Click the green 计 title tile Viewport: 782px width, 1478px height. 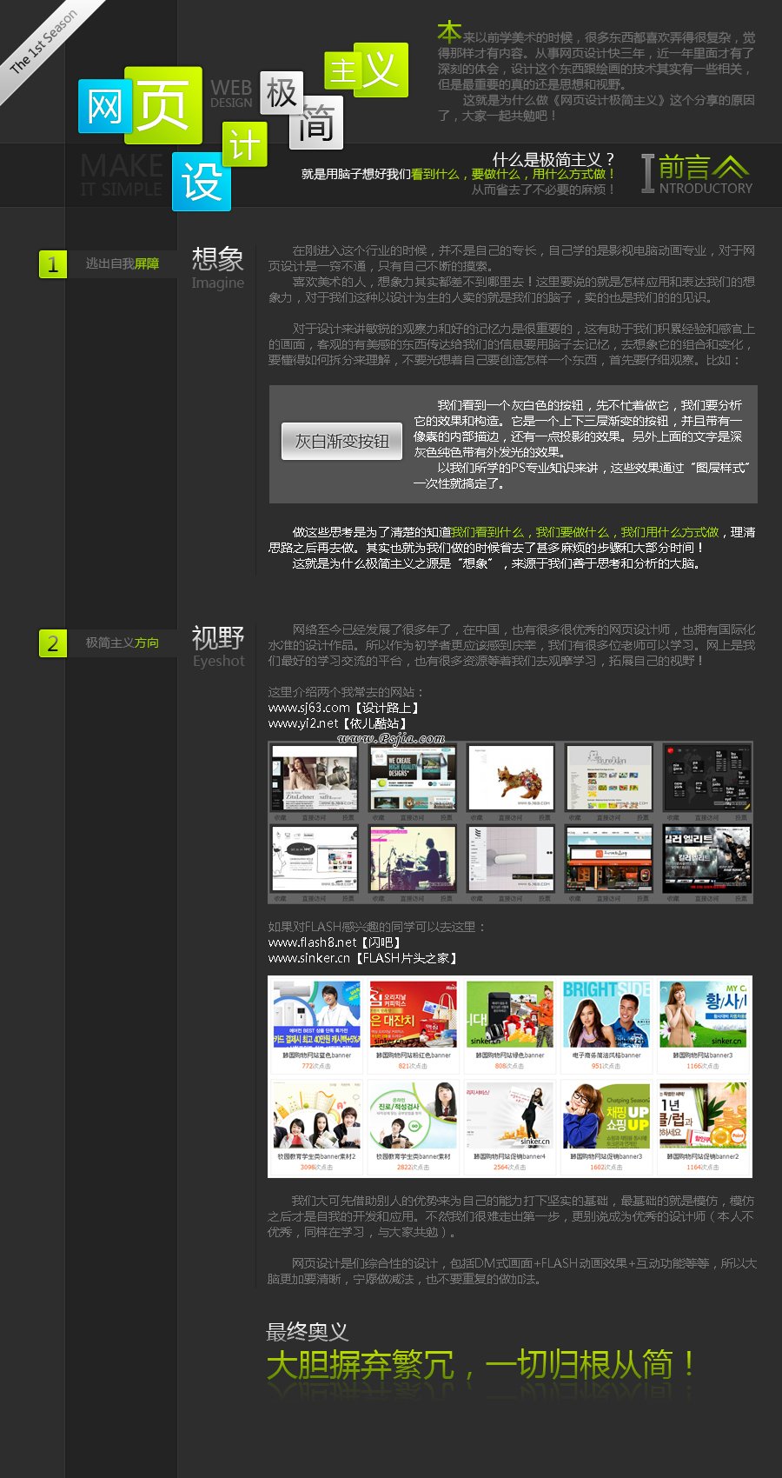[x=244, y=143]
